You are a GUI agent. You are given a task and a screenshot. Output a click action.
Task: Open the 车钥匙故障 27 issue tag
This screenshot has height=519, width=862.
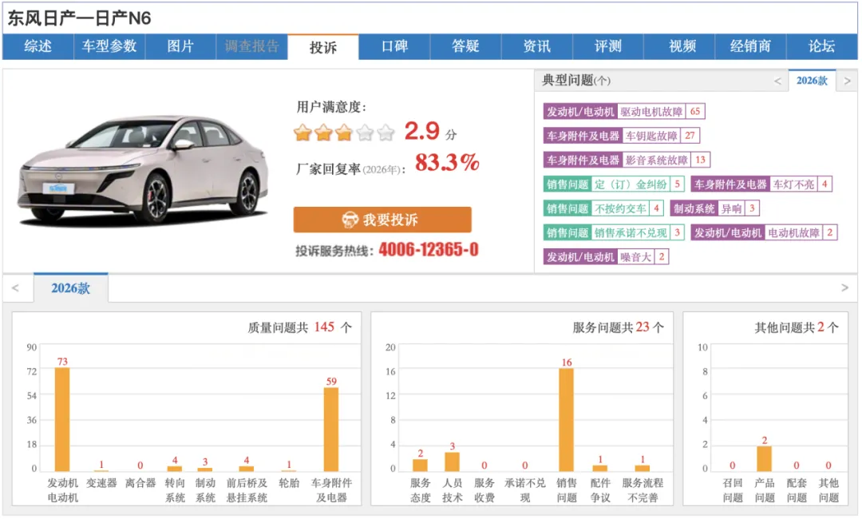pyautogui.click(x=621, y=136)
